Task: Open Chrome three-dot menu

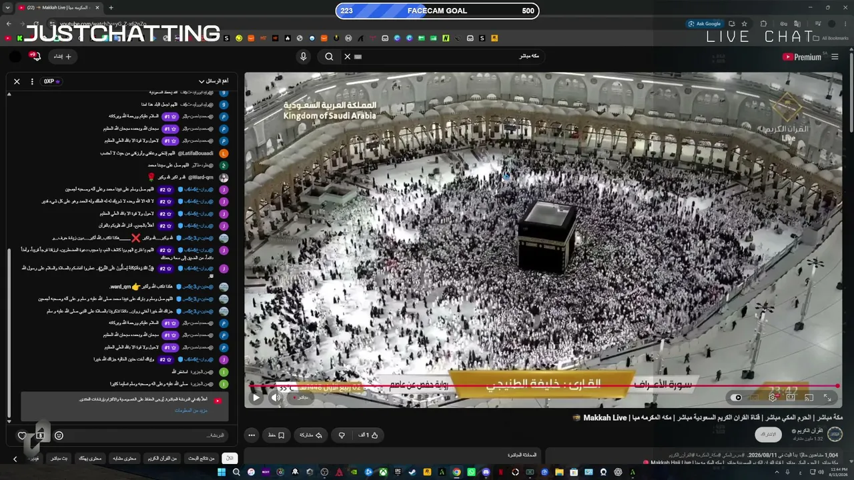Action: [847, 23]
